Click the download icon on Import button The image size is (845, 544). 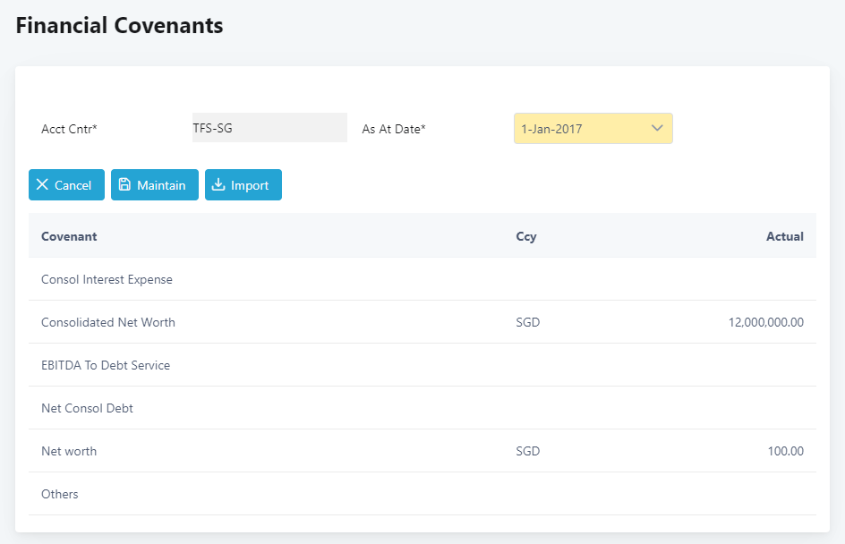pyautogui.click(x=218, y=185)
